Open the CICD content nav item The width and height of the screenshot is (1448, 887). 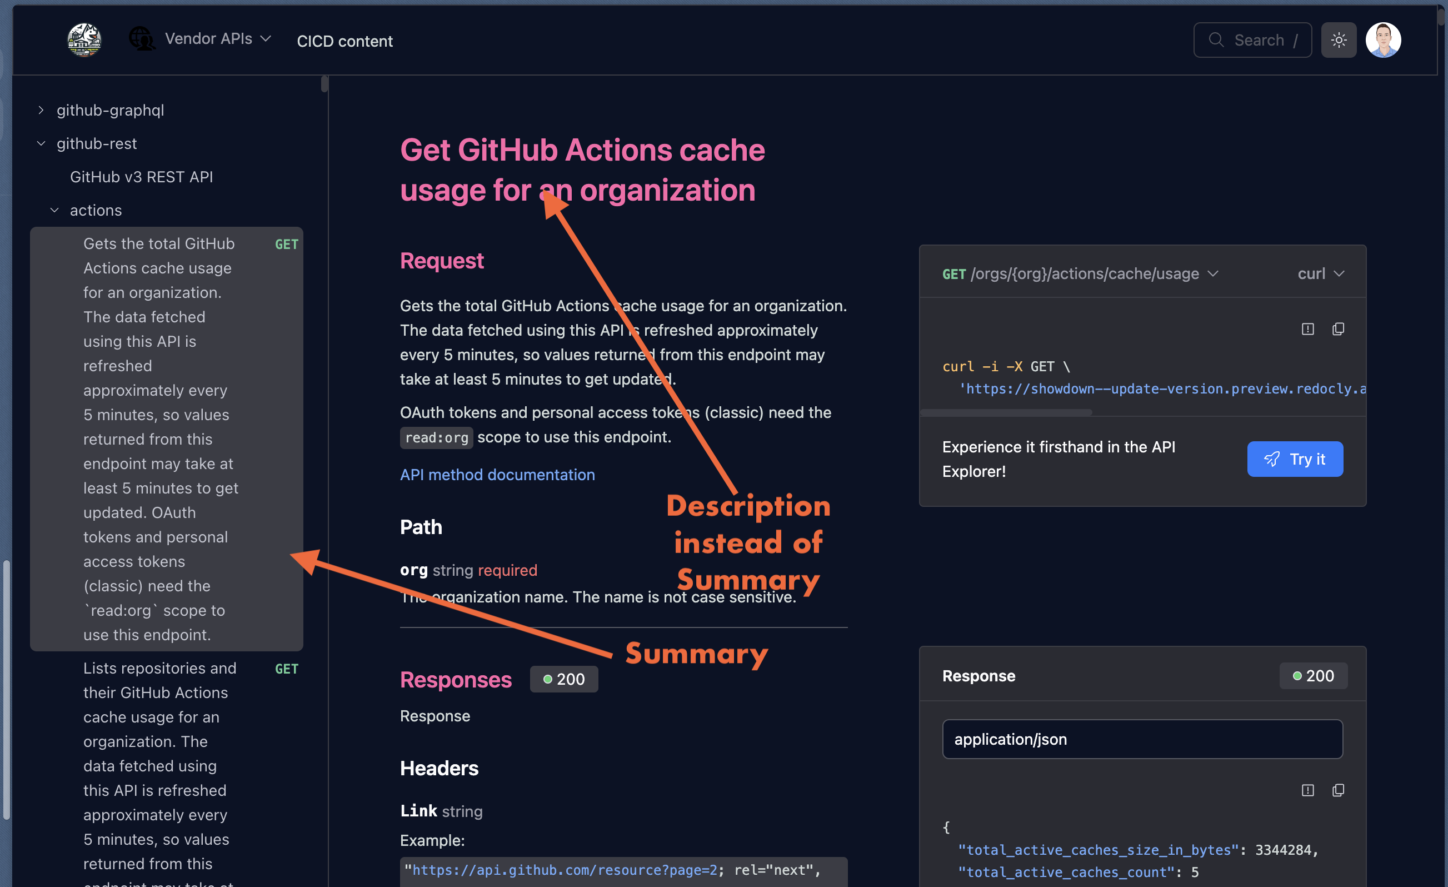coord(345,41)
